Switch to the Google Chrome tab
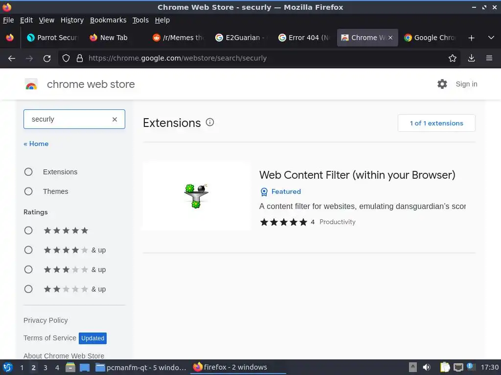Screen dimensions: 501x375 pos(431,38)
